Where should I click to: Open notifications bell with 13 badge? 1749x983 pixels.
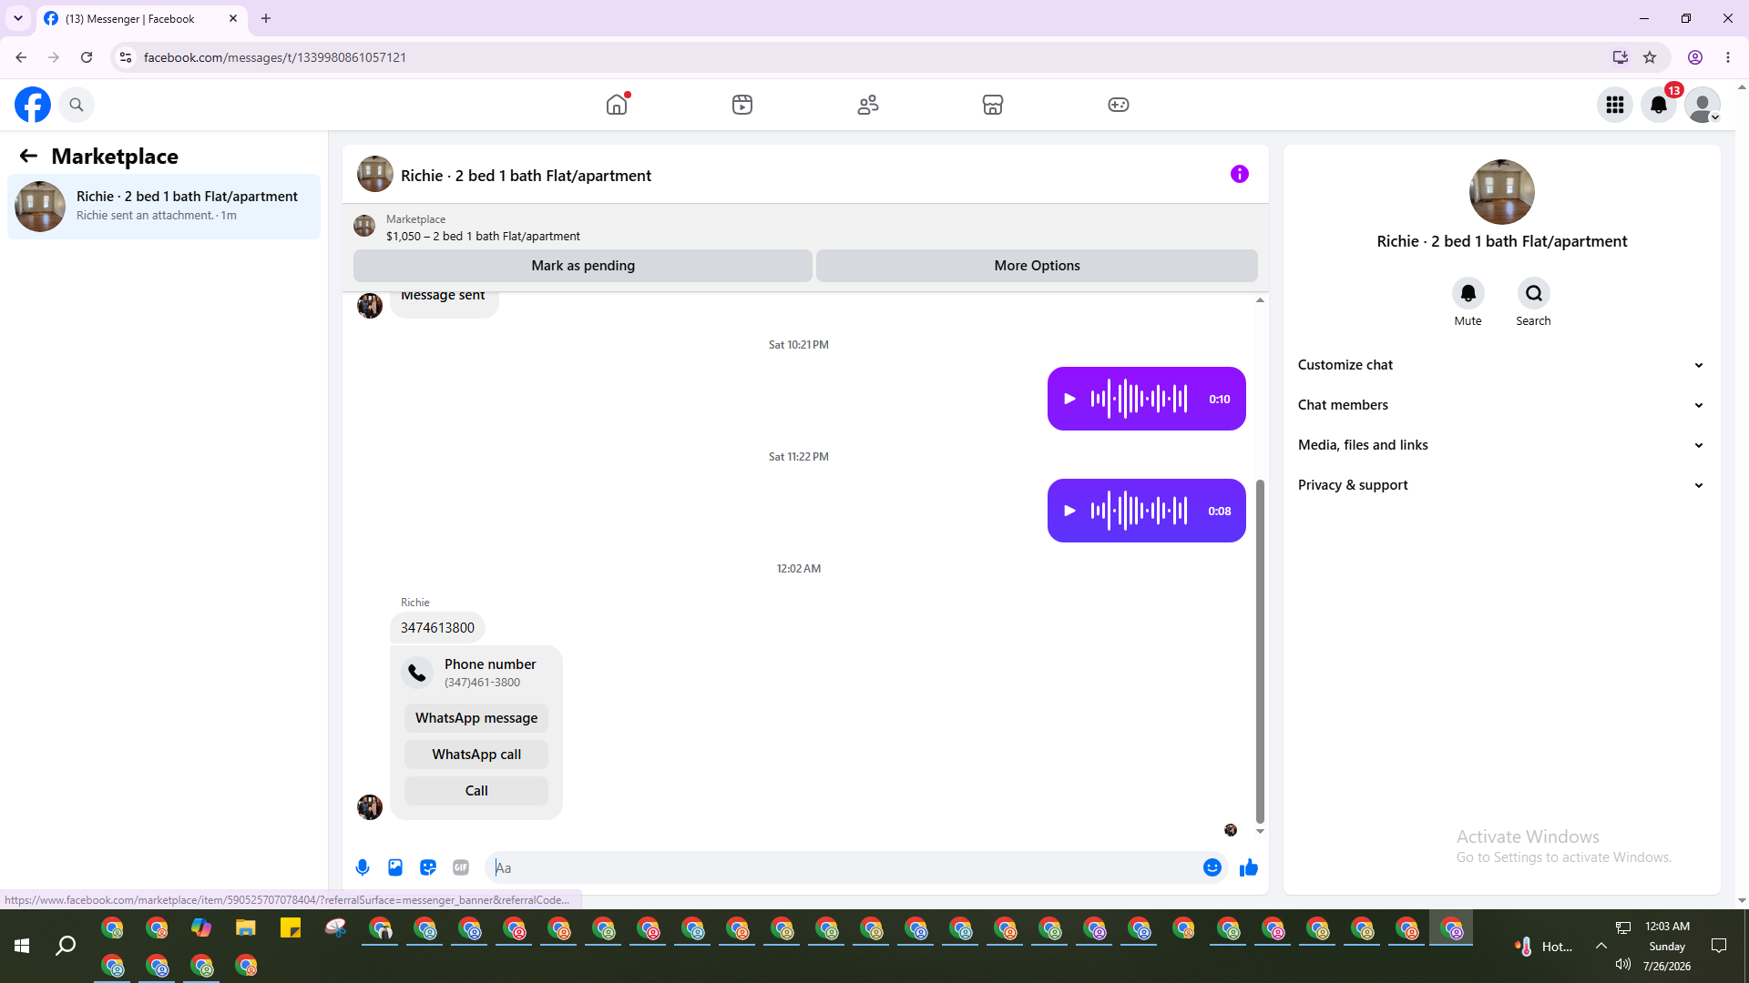click(1659, 105)
